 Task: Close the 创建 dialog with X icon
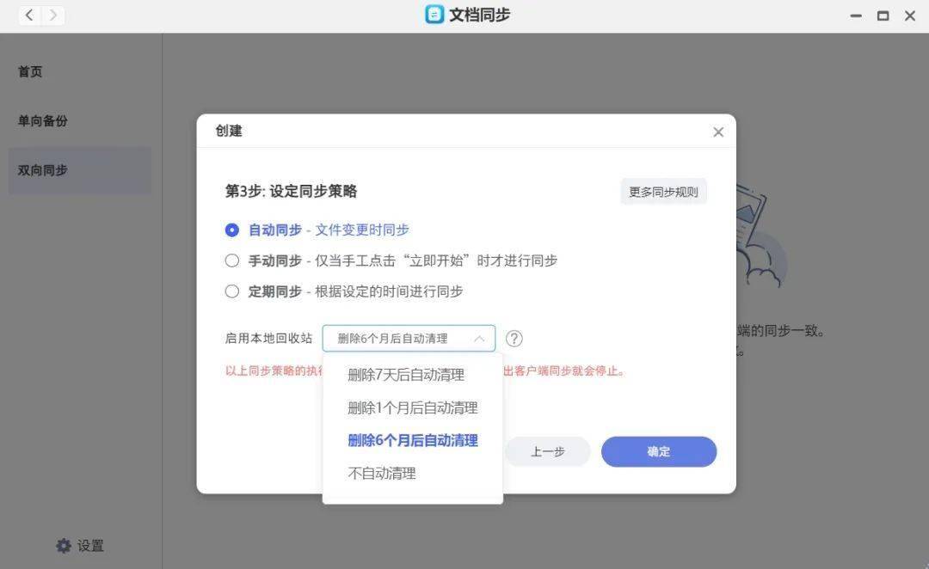click(x=718, y=132)
